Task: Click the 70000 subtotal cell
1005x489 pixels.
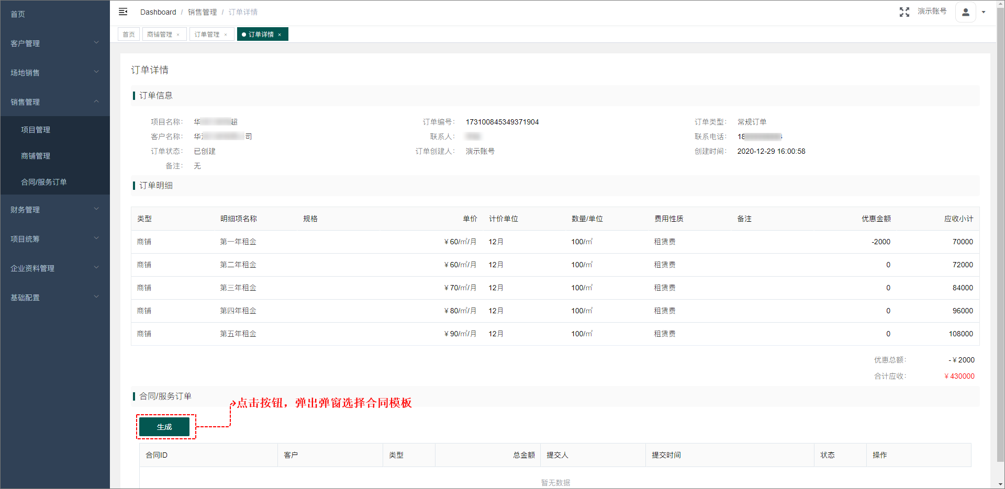Action: click(963, 242)
